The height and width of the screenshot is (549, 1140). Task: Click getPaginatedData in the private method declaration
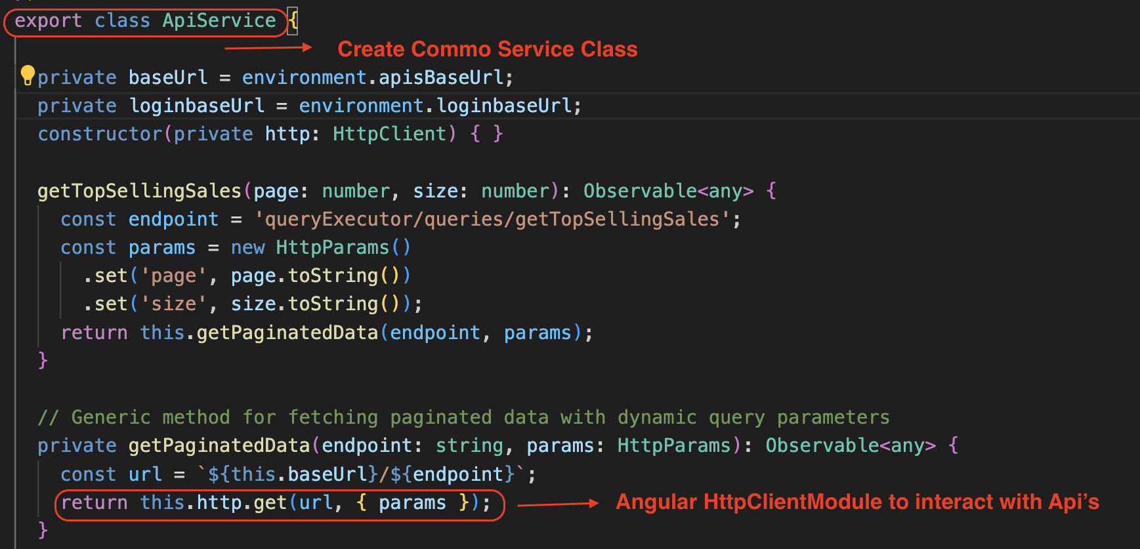pyautogui.click(x=219, y=445)
